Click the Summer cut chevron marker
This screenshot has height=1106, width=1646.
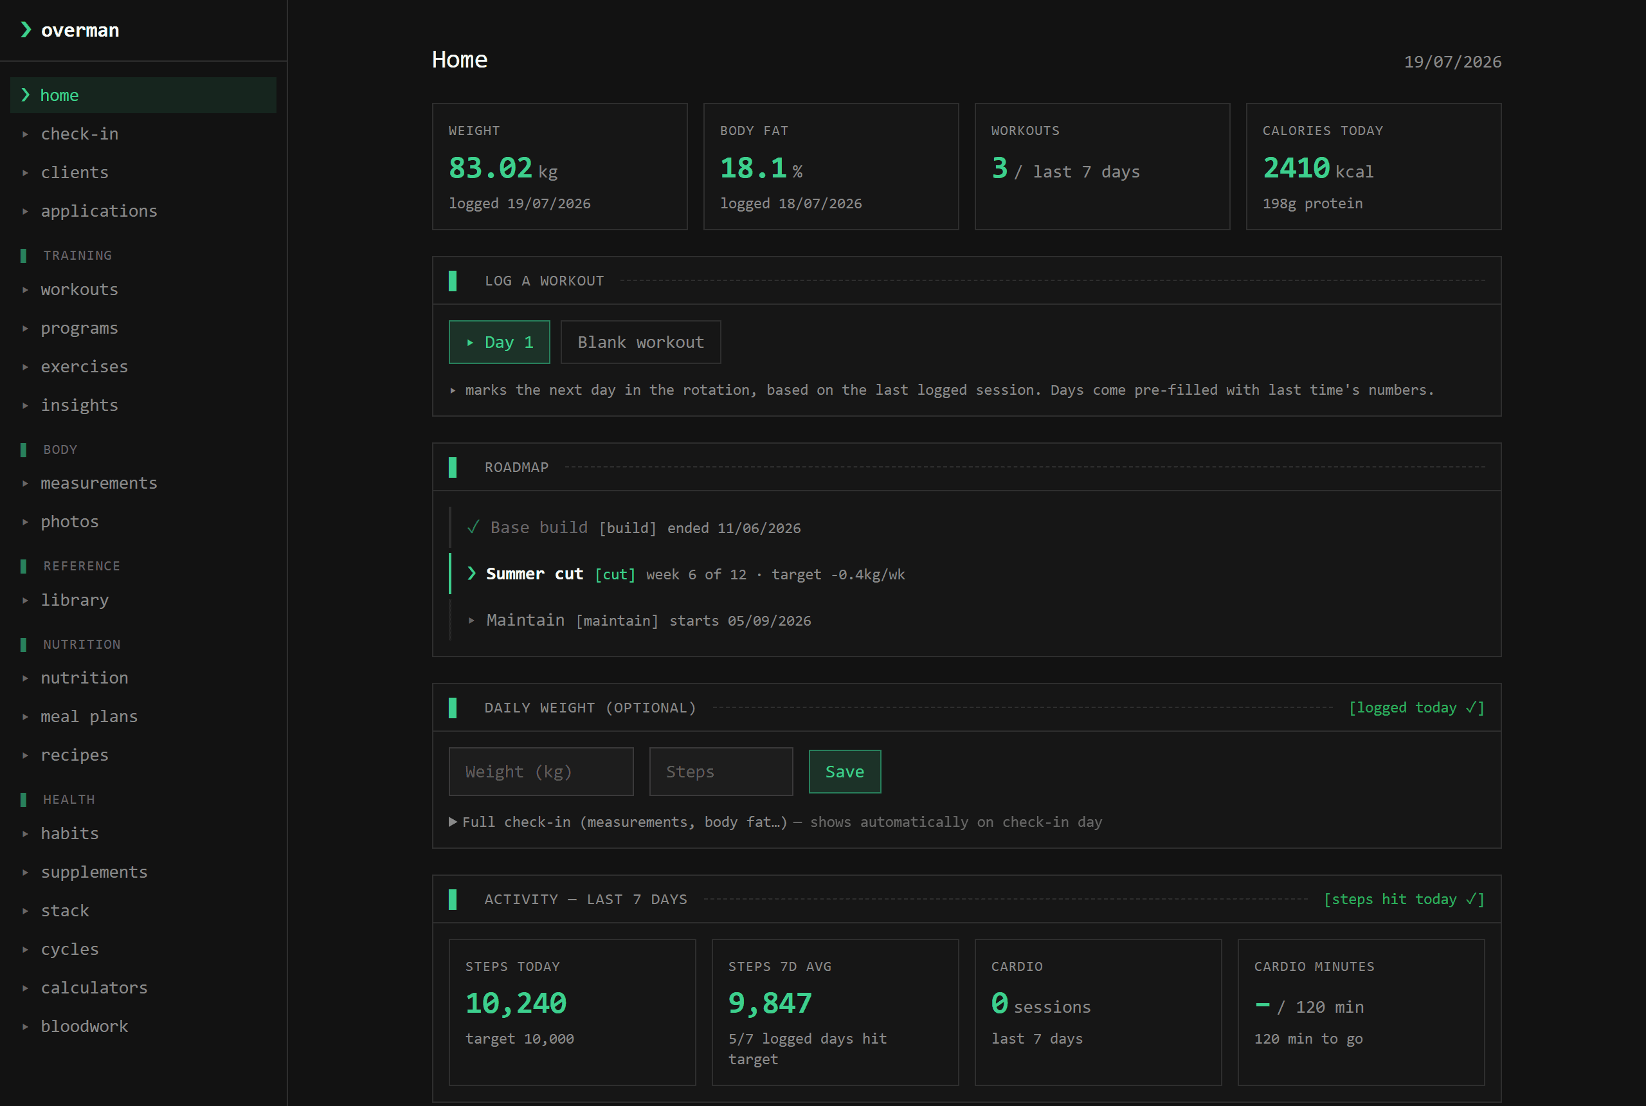pos(472,574)
